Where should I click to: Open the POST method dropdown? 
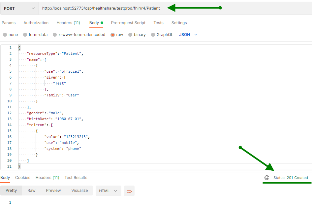[19, 8]
